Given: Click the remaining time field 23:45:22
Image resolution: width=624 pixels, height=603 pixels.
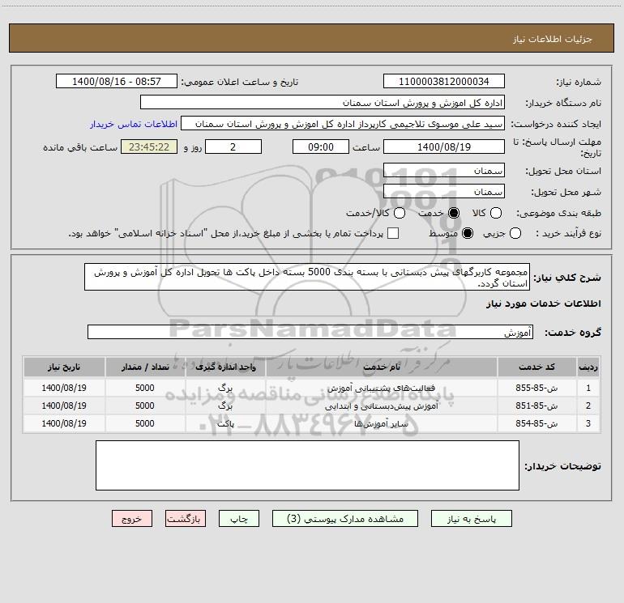Looking at the screenshot, I should (x=149, y=147).
